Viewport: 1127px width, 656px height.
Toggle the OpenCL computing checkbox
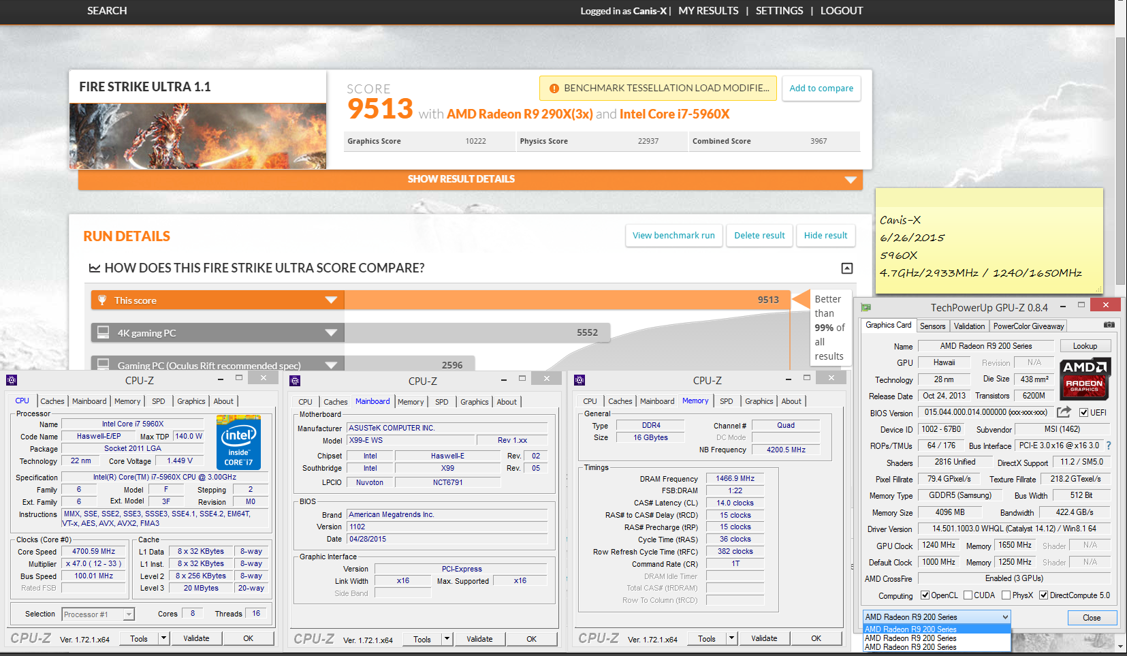pos(925,595)
